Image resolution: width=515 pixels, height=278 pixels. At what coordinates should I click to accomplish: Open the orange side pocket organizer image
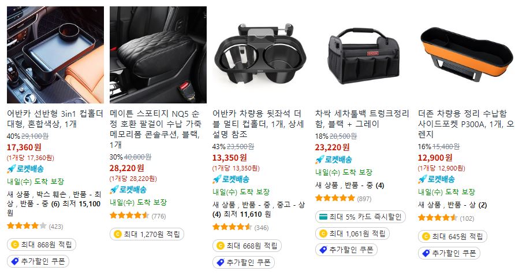point(467,55)
